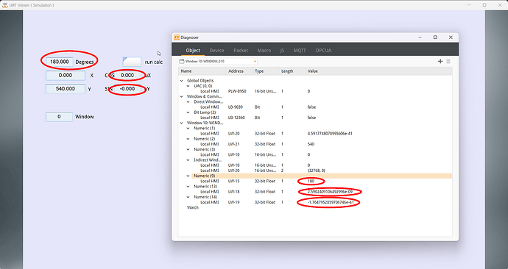Delete entry with the trash icon

pos(448,61)
